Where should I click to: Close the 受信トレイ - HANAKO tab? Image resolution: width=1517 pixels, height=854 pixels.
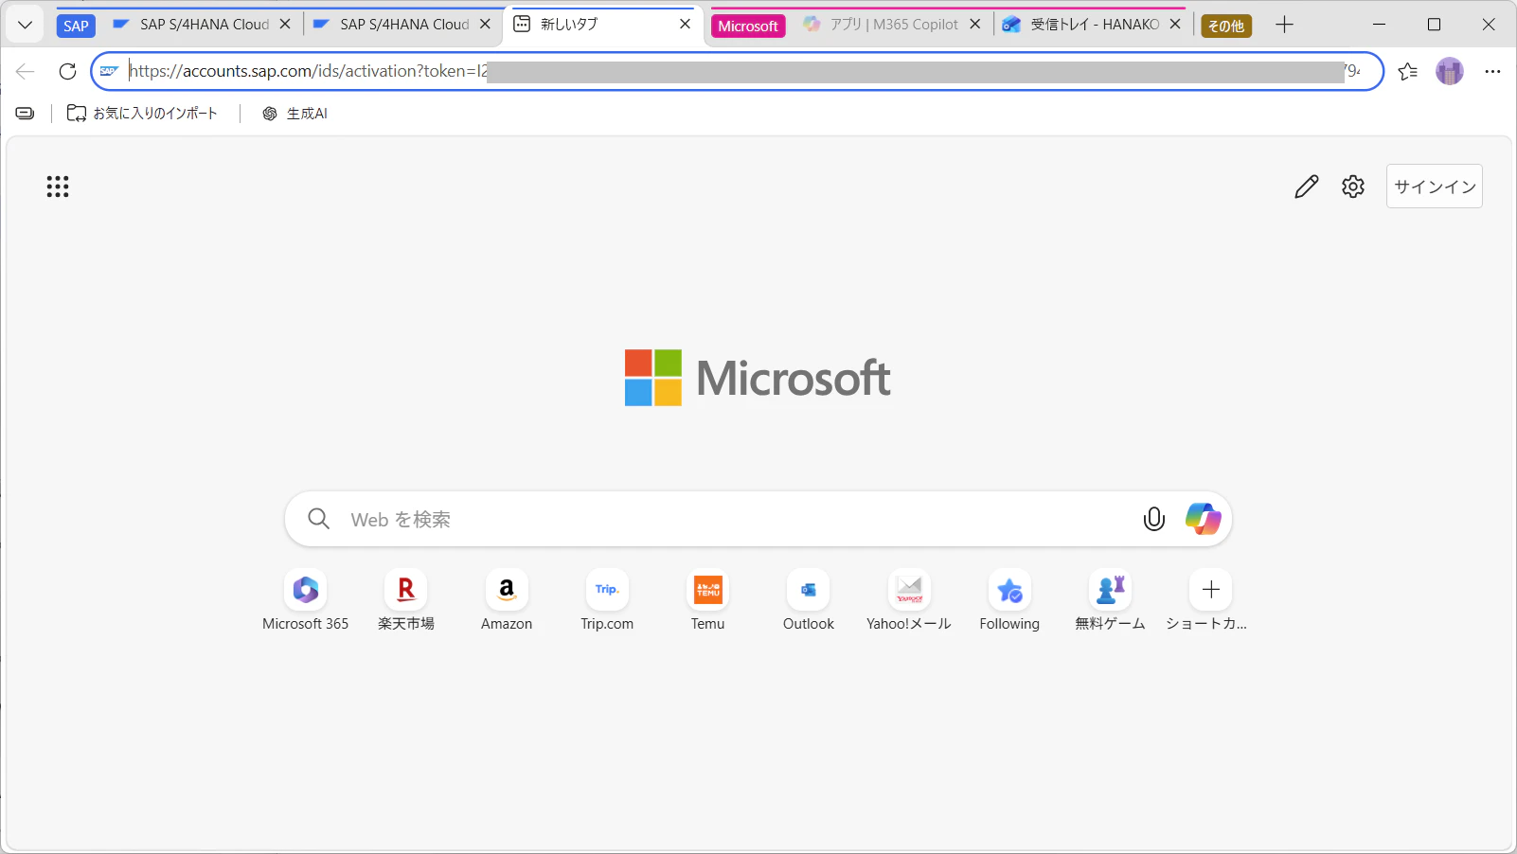(x=1175, y=25)
